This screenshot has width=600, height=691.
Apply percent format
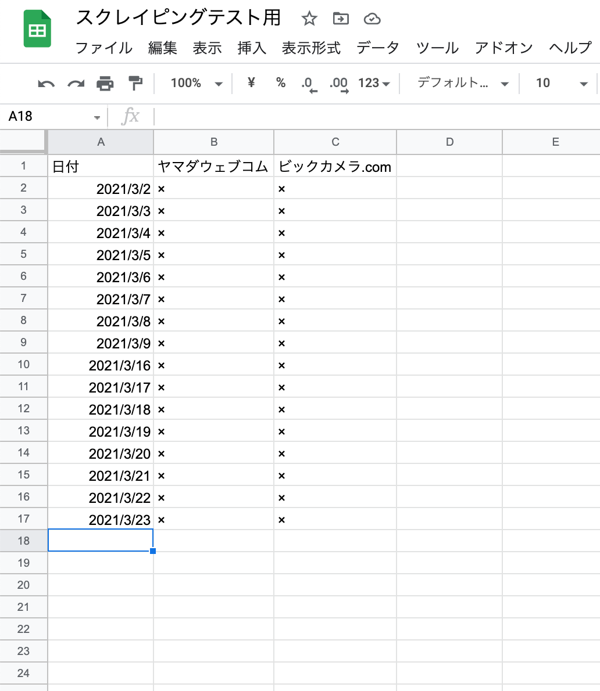pyautogui.click(x=281, y=82)
